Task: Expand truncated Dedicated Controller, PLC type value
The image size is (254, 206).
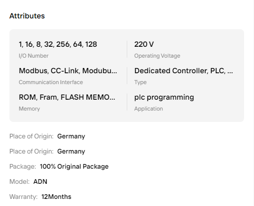Action: coord(183,71)
